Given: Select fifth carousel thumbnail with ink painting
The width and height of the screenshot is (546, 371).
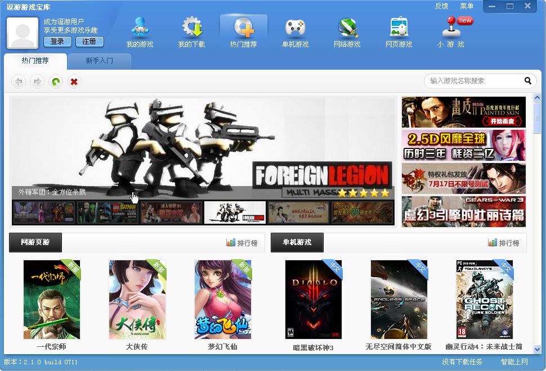Looking at the screenshot, I should click(299, 212).
